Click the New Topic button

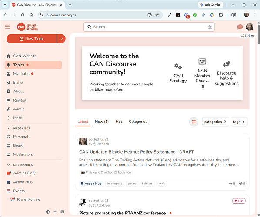pos(31,39)
